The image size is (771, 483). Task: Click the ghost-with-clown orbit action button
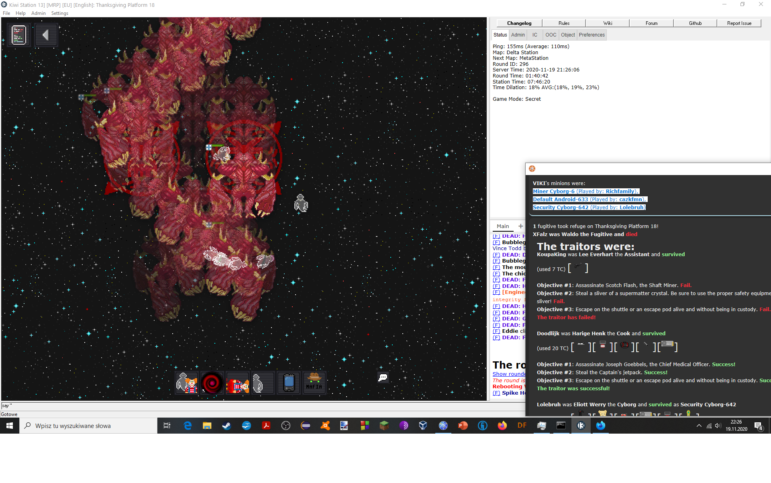(187, 383)
